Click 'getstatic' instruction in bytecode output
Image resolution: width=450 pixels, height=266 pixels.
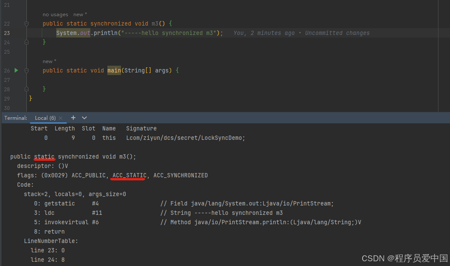(59, 203)
